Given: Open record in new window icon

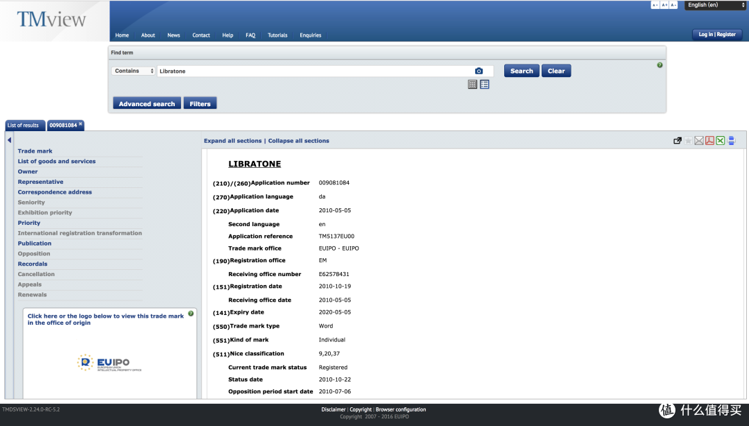Looking at the screenshot, I should coord(678,141).
